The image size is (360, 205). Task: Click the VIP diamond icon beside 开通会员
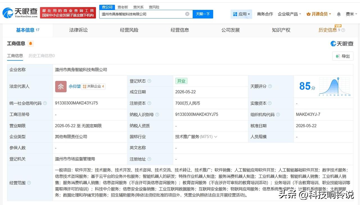[309, 14]
